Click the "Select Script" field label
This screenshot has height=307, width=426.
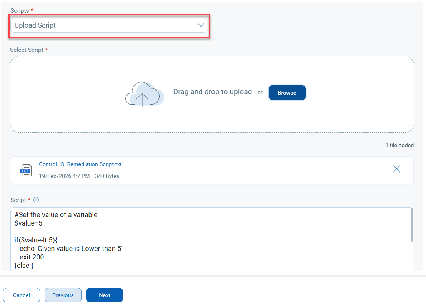(27, 50)
